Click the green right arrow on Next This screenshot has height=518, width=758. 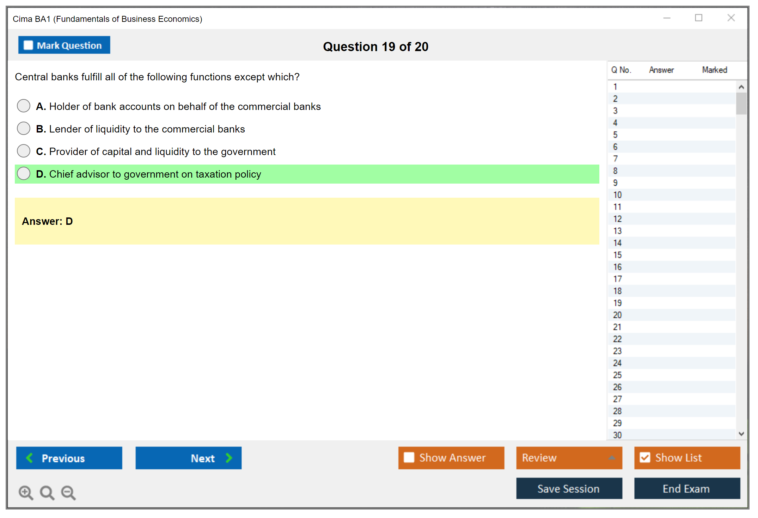(229, 458)
